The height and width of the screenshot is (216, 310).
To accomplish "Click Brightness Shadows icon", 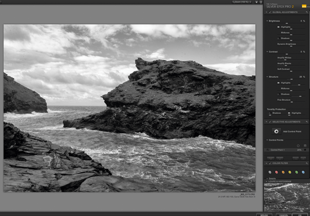I will point(278,38).
